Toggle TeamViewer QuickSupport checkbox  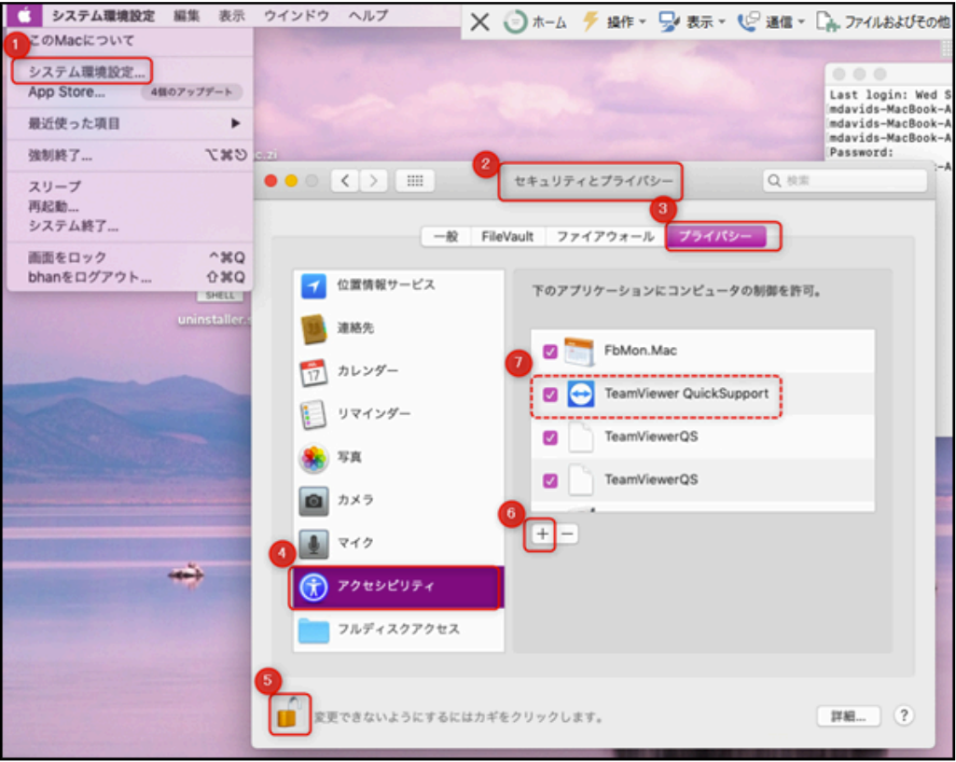coord(550,395)
